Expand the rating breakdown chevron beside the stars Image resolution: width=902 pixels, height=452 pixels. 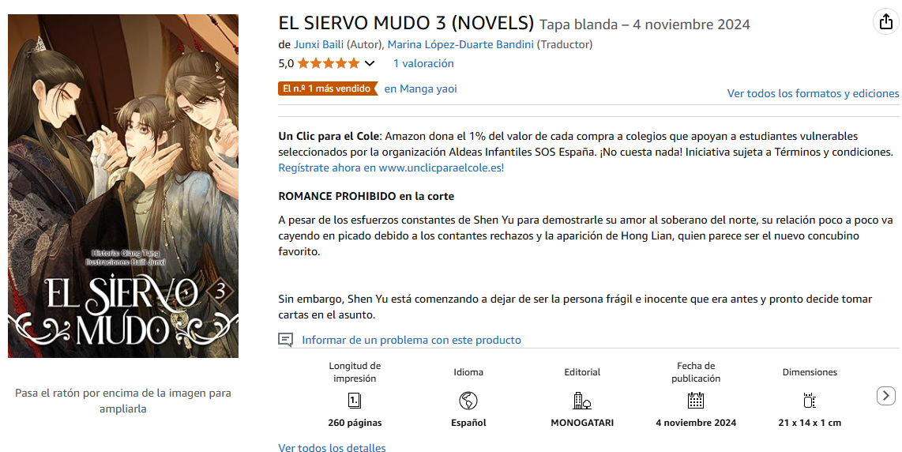370,63
